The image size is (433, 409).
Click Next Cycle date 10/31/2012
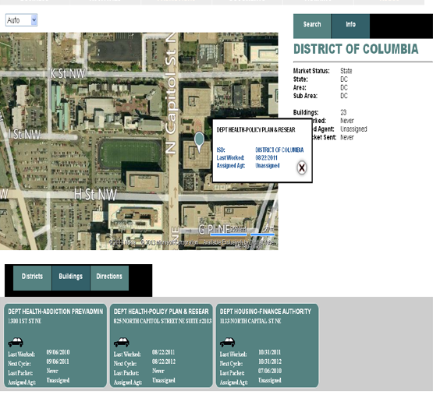270,361
